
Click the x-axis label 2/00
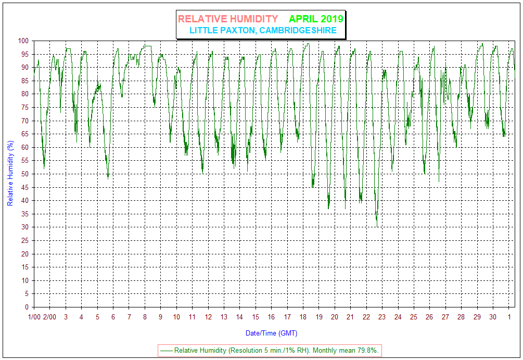[x=50, y=317]
